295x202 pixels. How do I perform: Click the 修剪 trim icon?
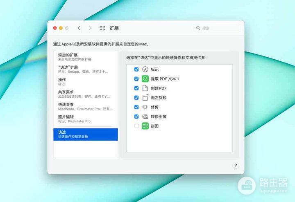145,107
